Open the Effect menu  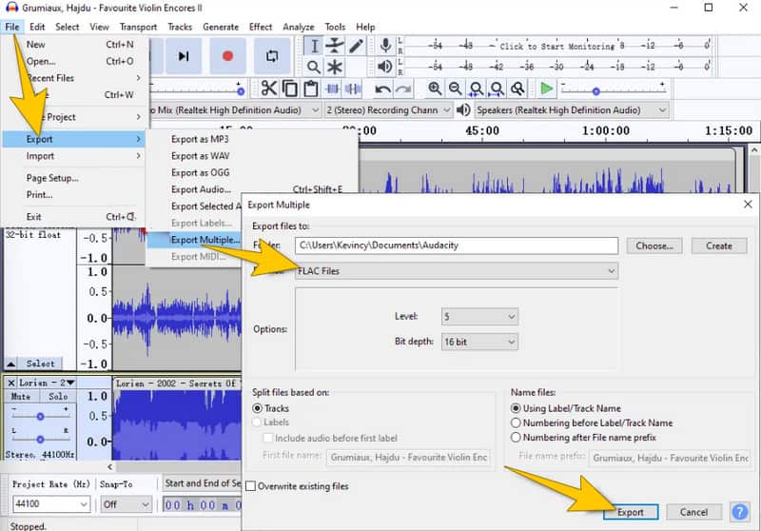(261, 27)
